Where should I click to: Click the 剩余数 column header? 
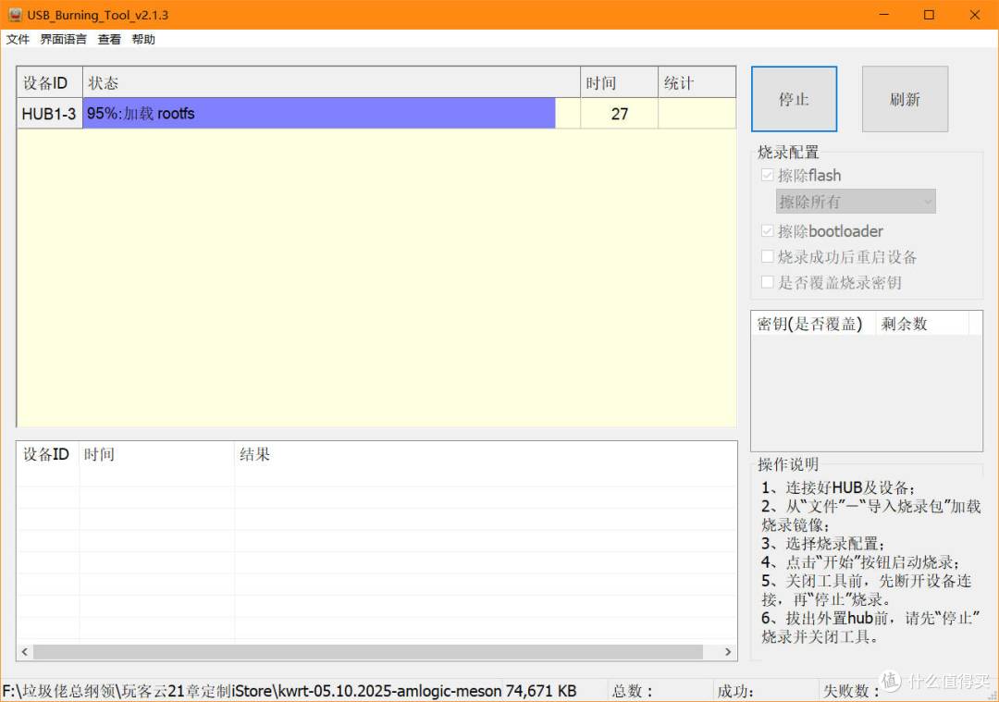point(922,324)
